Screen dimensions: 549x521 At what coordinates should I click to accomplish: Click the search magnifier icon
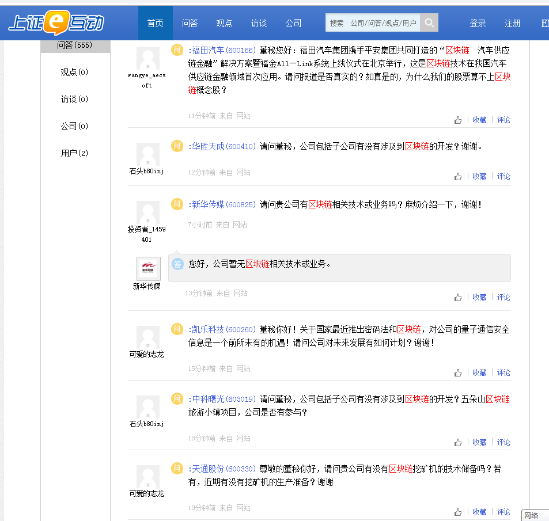(x=429, y=23)
